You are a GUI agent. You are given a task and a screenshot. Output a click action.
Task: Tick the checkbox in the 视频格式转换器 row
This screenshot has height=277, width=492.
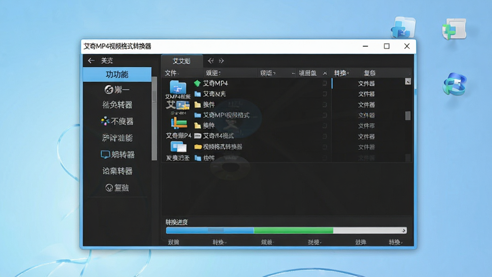point(325,147)
